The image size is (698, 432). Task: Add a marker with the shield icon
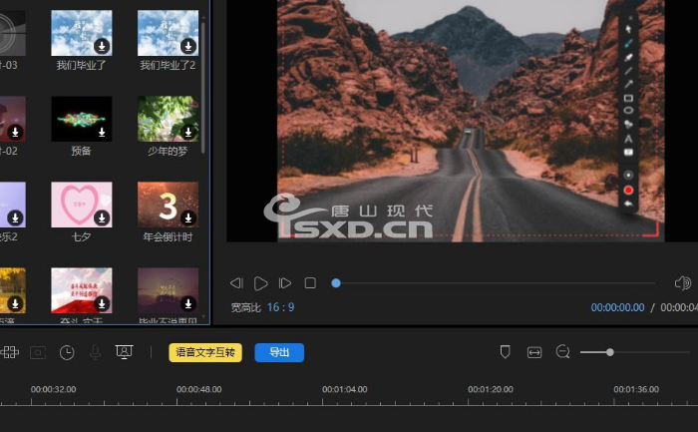[505, 352]
